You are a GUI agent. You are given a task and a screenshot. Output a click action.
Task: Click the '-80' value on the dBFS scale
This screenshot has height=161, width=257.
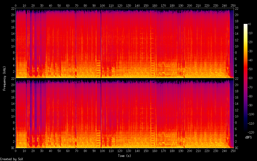click(x=250, y=96)
